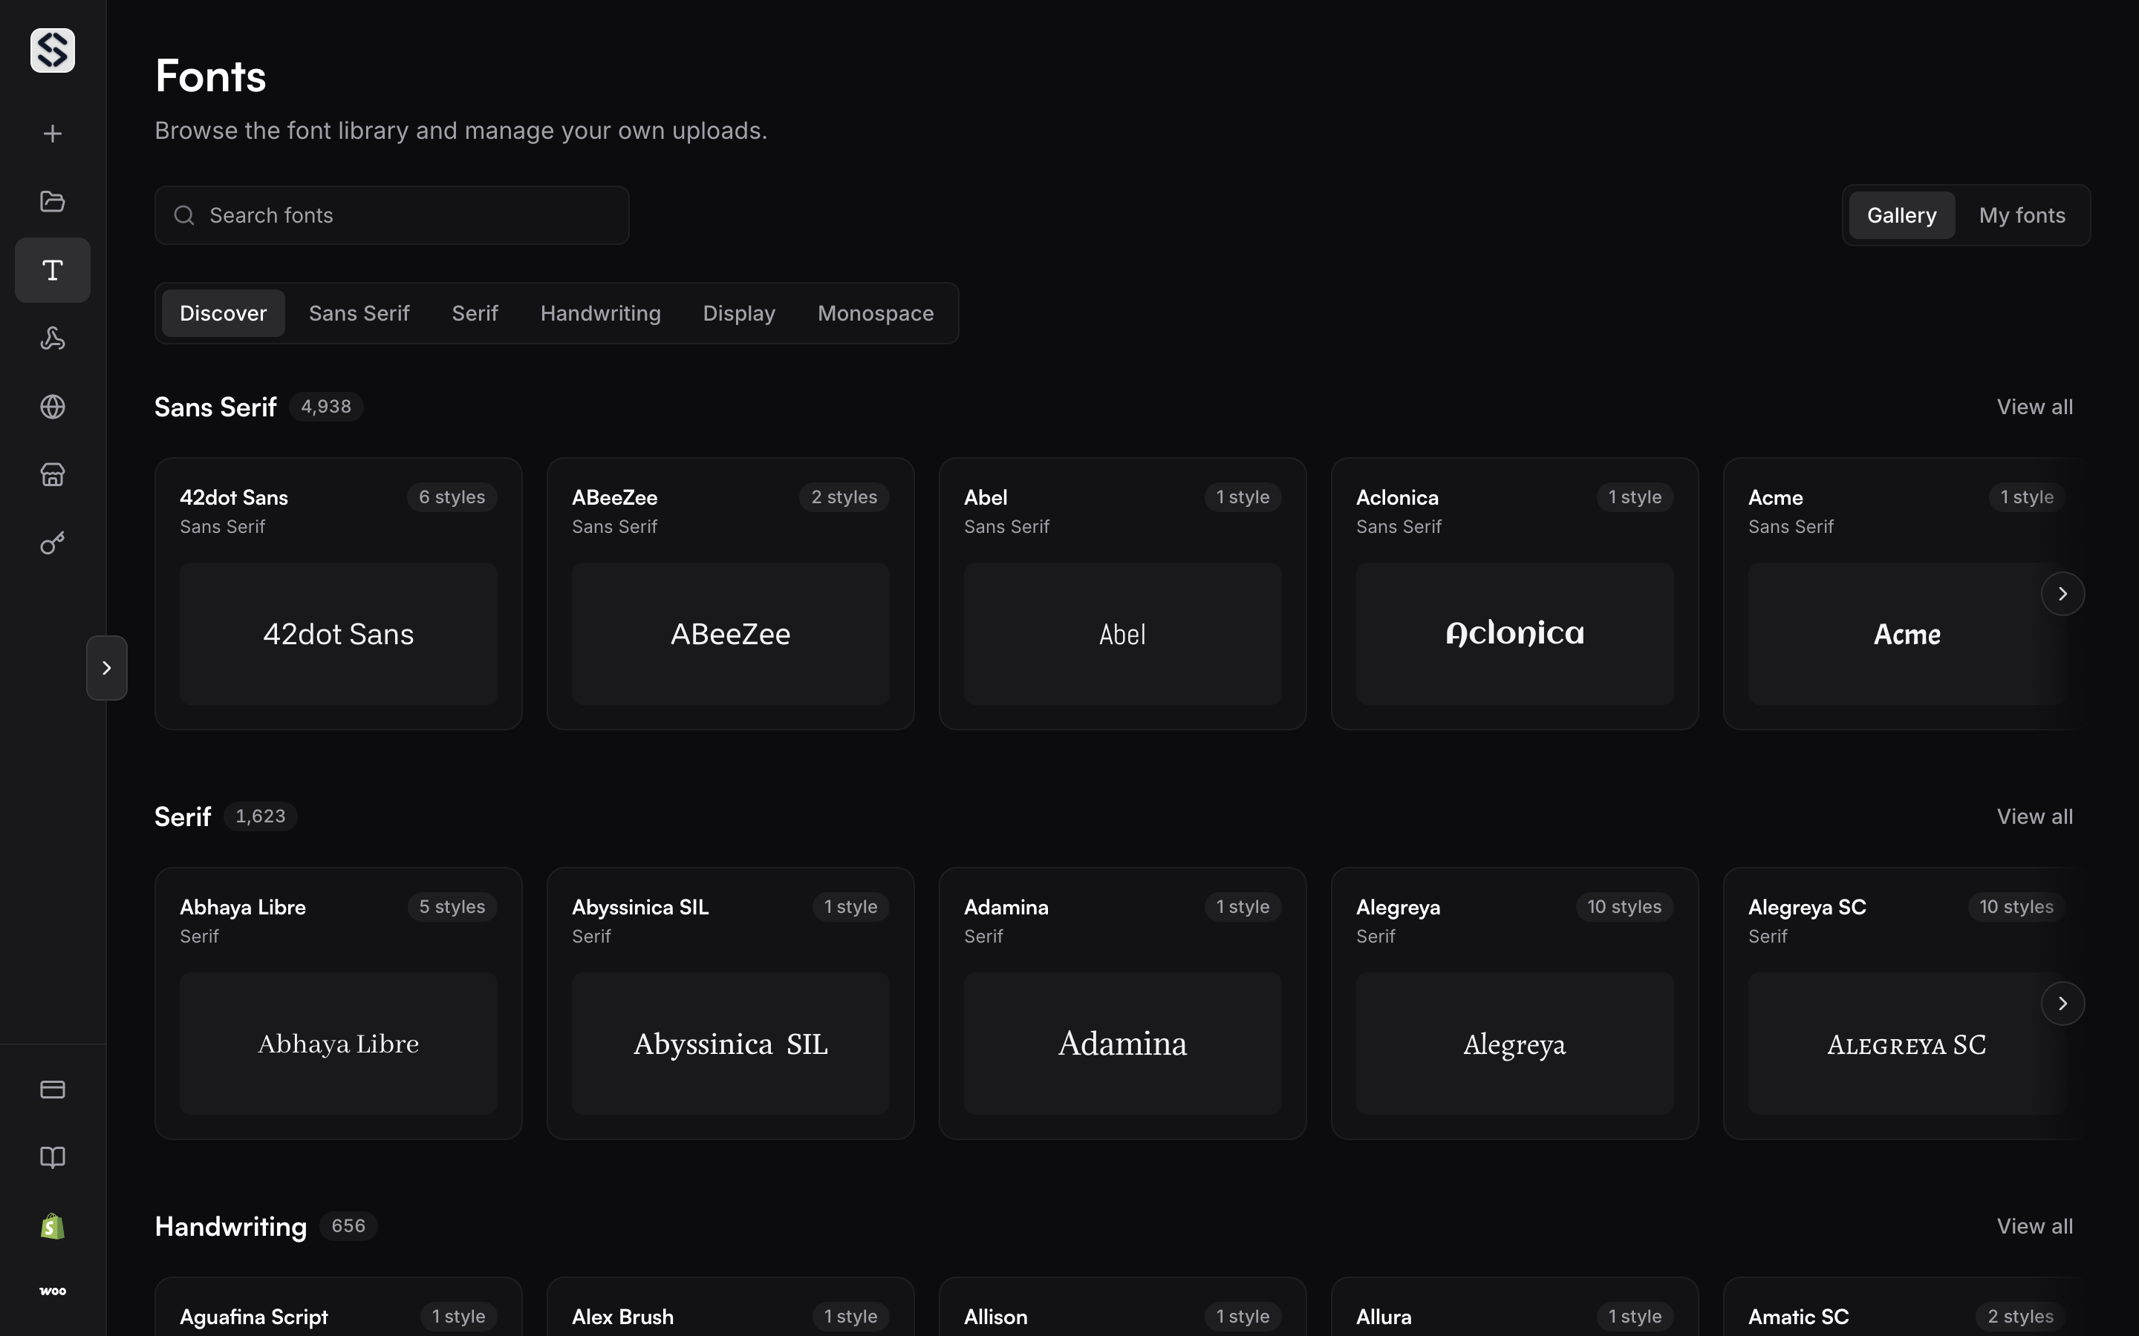2139x1336 pixels.
Task: Click the plus icon in the sidebar
Action: pyautogui.click(x=52, y=134)
